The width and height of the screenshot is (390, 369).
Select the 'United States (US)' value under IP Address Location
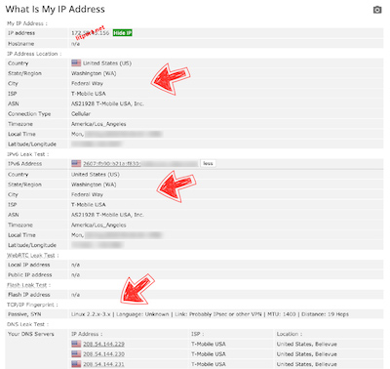pyautogui.click(x=107, y=63)
